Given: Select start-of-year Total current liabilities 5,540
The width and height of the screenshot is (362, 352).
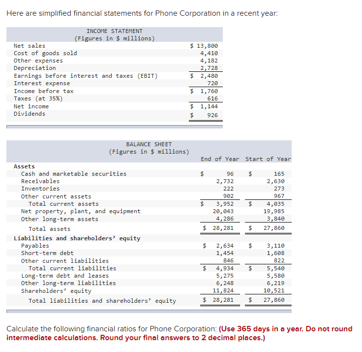Looking at the screenshot, I should click(x=275, y=268).
